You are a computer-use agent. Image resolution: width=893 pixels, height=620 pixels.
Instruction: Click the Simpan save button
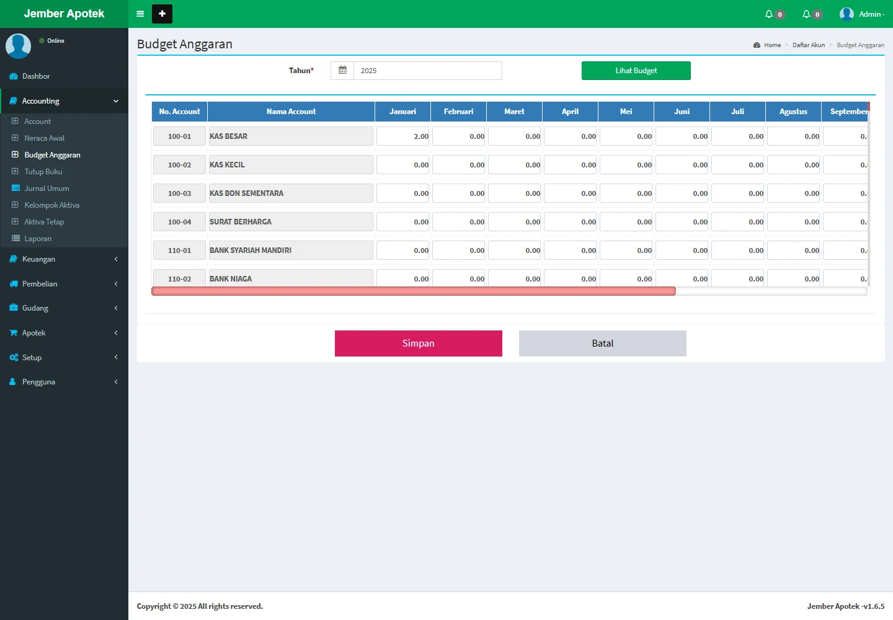tap(418, 343)
